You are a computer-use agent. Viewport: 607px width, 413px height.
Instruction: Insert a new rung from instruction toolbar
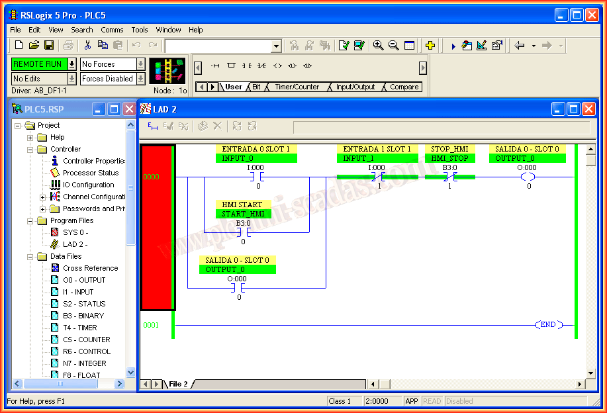(215, 66)
